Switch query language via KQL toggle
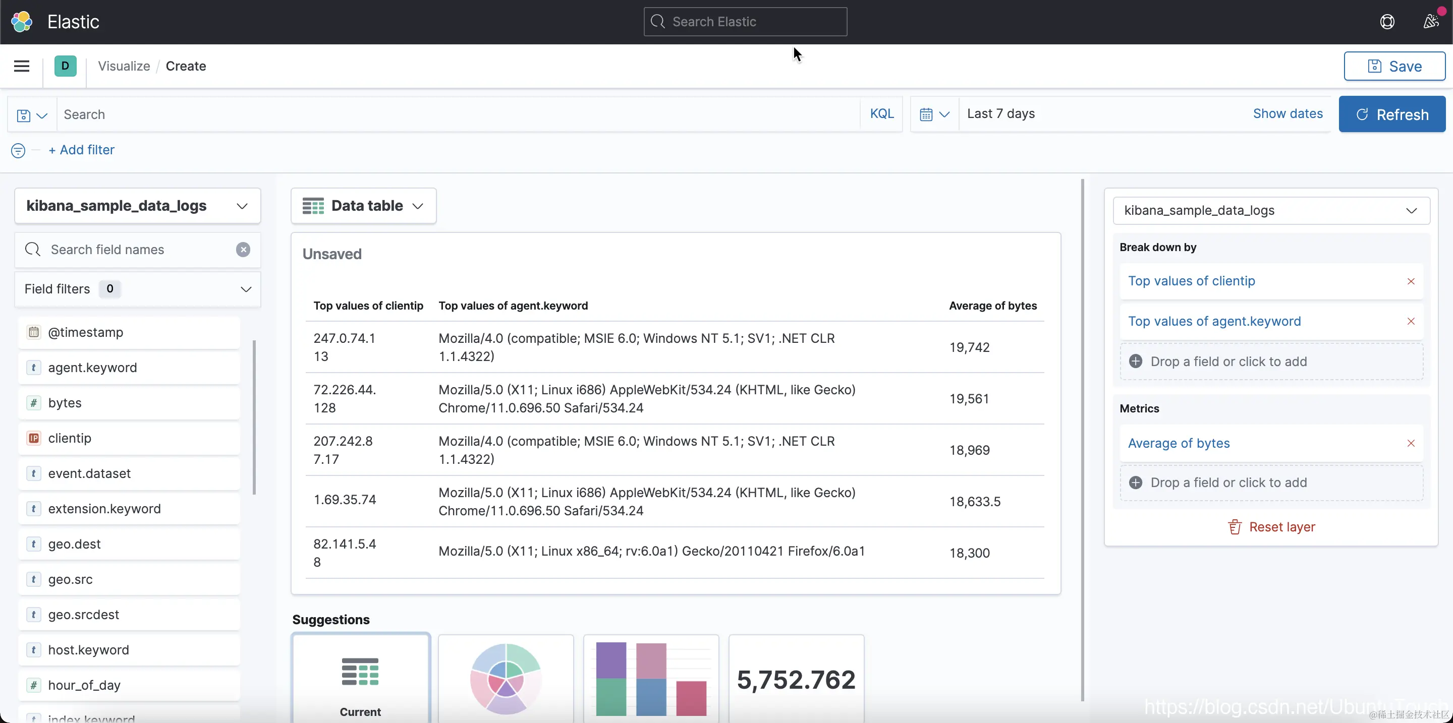The width and height of the screenshot is (1453, 723). pyautogui.click(x=881, y=114)
